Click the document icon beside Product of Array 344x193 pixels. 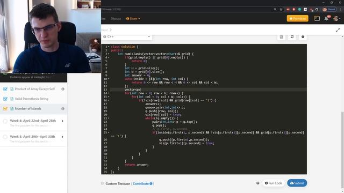[12, 89]
